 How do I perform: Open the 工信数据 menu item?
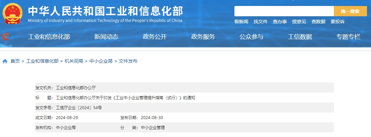tap(300, 37)
